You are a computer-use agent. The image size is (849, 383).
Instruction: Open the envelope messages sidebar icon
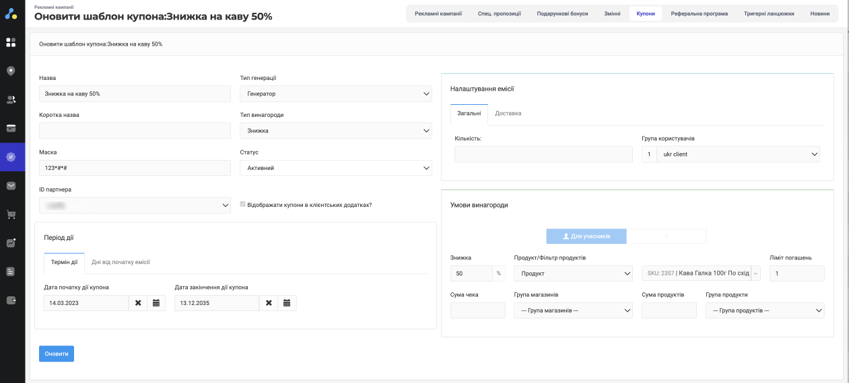(11, 185)
